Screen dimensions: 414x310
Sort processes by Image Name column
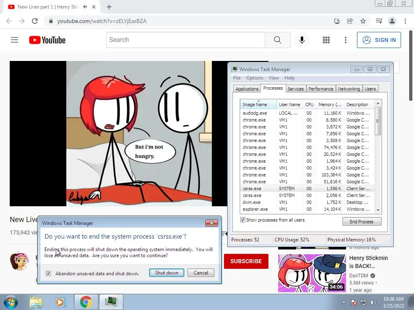(x=258, y=105)
